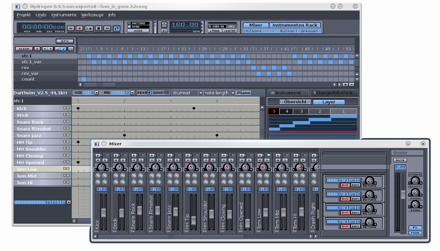Click the fast forward transport button
This screenshot has height=251, width=440.
[x=107, y=28]
